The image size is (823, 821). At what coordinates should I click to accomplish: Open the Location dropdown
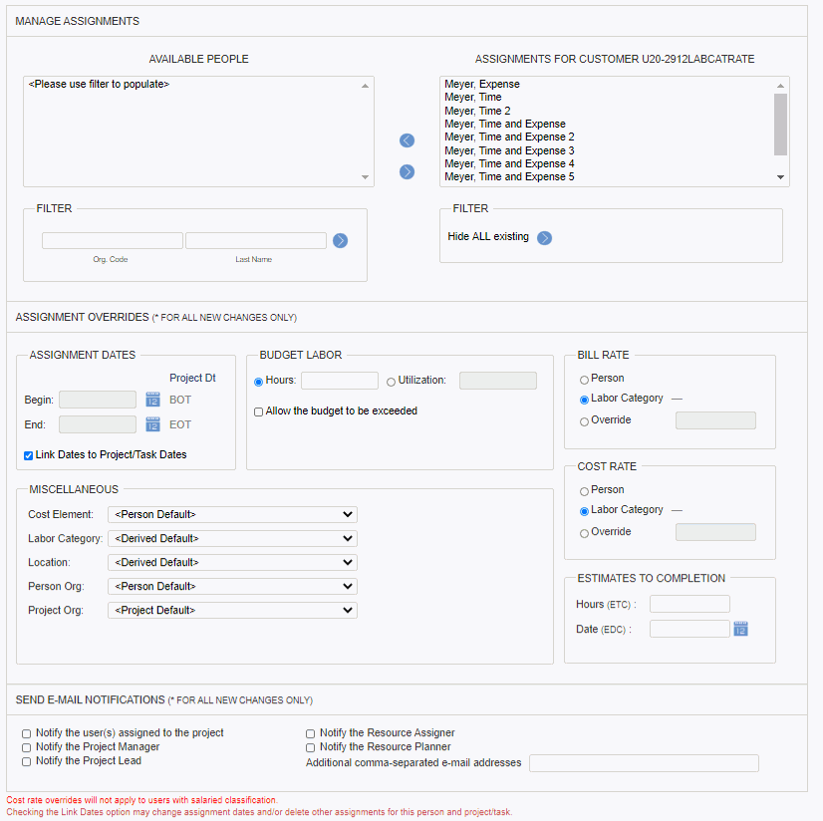click(232, 562)
